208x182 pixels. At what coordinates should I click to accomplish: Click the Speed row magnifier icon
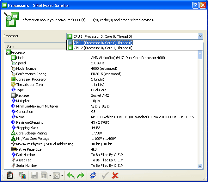13,63
